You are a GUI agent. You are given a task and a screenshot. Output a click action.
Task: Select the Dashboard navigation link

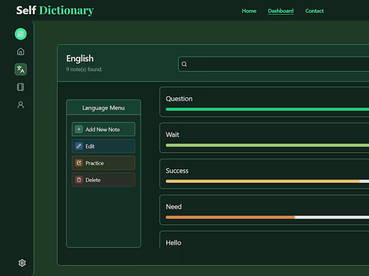[281, 11]
